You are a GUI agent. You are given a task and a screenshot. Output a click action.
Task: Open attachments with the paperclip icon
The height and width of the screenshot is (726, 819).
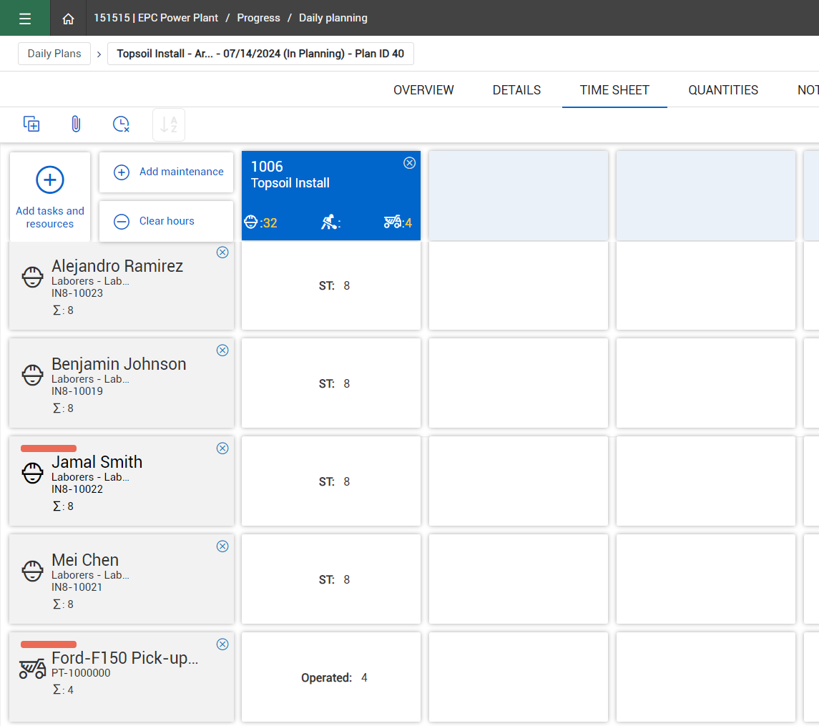[x=76, y=124]
